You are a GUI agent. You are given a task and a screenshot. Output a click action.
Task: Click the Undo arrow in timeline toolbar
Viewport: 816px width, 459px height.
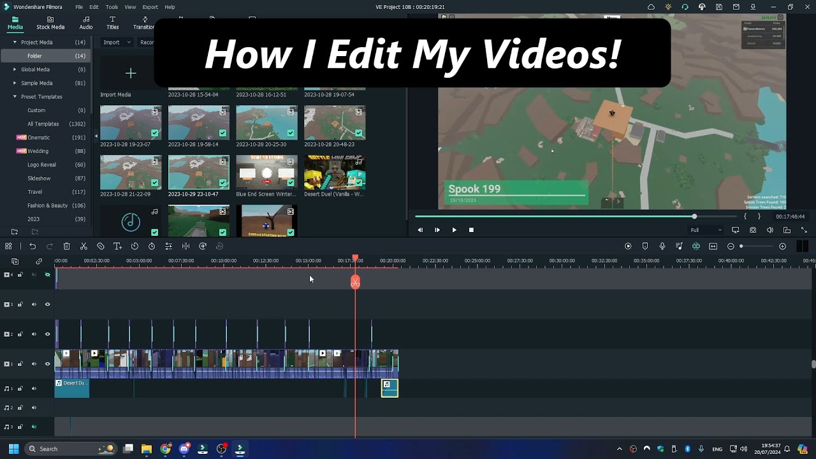pos(33,246)
